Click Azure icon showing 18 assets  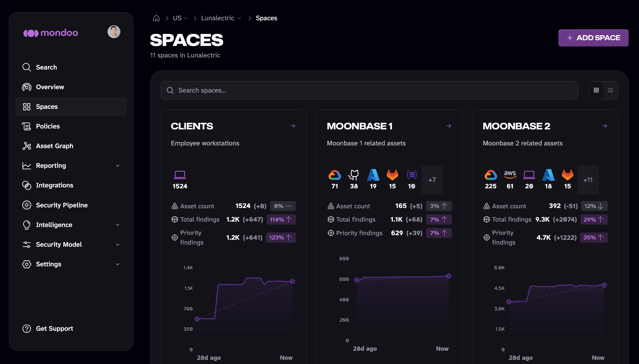tap(548, 175)
